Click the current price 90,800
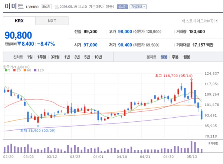The image size is (223, 164). [x=18, y=35]
